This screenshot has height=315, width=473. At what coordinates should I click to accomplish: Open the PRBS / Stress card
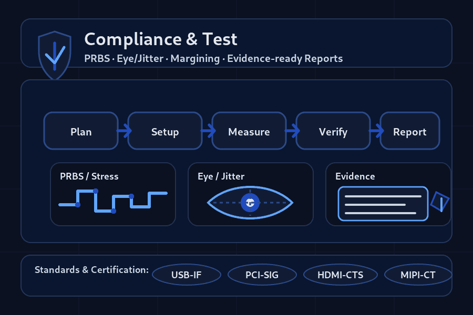coord(113,194)
